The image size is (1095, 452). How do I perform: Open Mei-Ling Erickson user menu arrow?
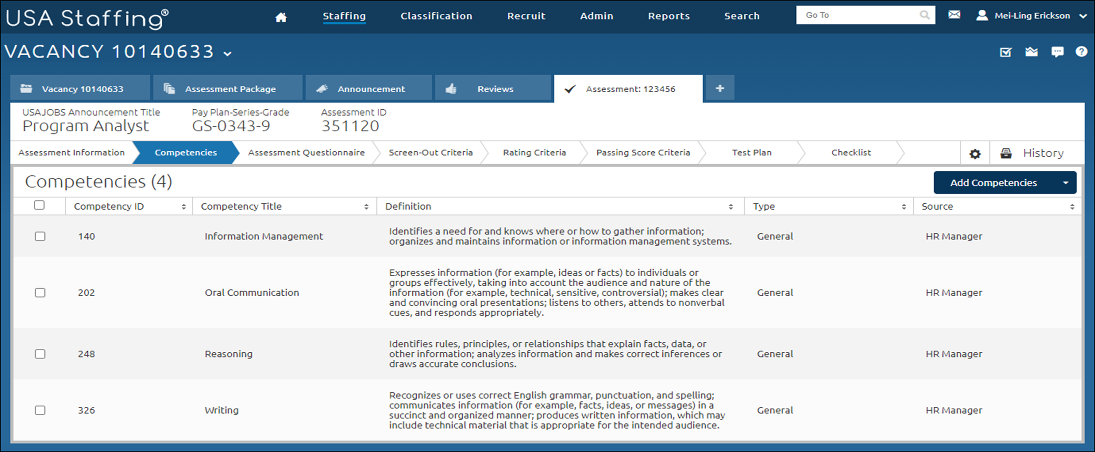pyautogui.click(x=1083, y=16)
